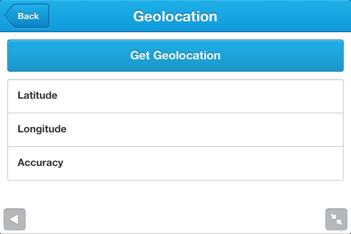This screenshot has height=234, width=351.
Task: Click the "Latitude" label text
Action: point(37,95)
